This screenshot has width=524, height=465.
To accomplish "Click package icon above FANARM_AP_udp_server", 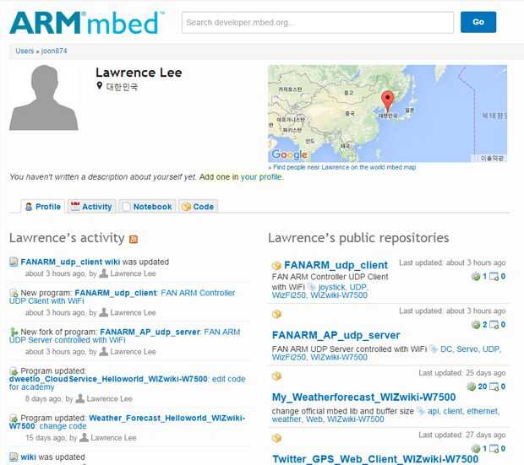I will (x=276, y=314).
